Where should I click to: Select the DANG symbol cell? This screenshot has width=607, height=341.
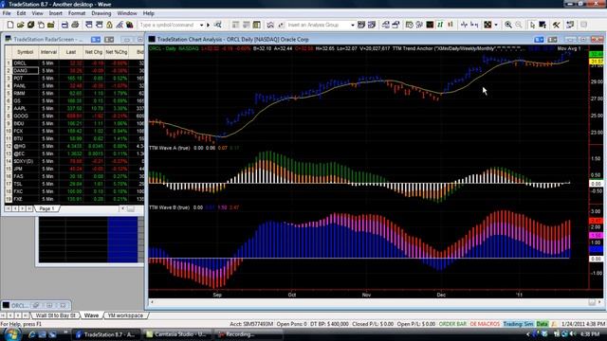(x=26, y=71)
